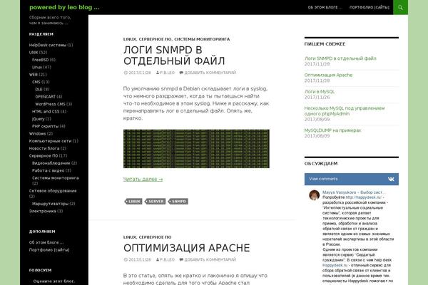Image resolution: width=428 pixels, height=285 pixels.
Task: Open the WordPress CMS category
Action: (50, 104)
